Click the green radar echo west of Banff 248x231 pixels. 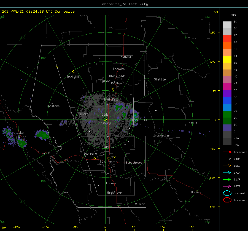tap(42, 135)
